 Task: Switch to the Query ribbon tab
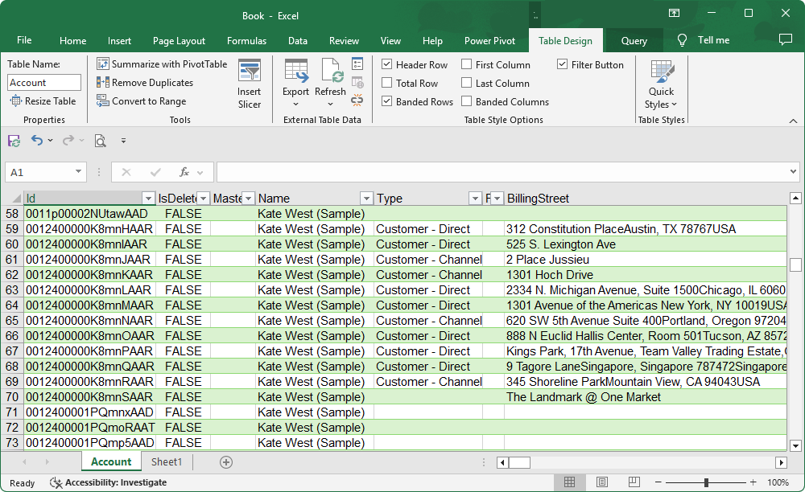coord(634,40)
